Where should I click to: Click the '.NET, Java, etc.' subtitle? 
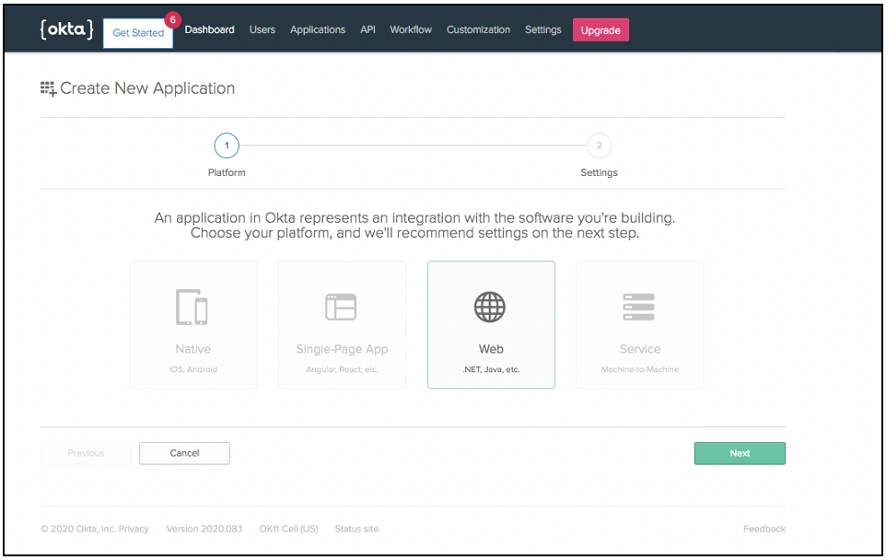pos(491,369)
